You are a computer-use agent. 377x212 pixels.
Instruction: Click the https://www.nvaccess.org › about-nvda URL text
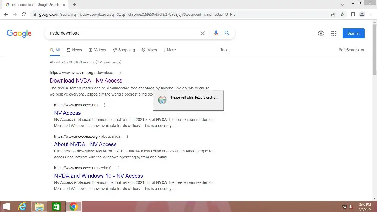[x=87, y=136]
